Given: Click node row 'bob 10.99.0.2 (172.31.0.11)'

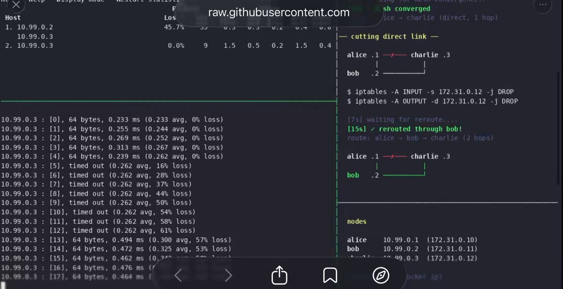Looking at the screenshot, I should click(x=412, y=249).
